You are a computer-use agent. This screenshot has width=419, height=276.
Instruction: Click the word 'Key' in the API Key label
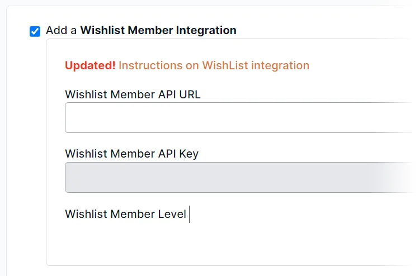[x=188, y=154]
